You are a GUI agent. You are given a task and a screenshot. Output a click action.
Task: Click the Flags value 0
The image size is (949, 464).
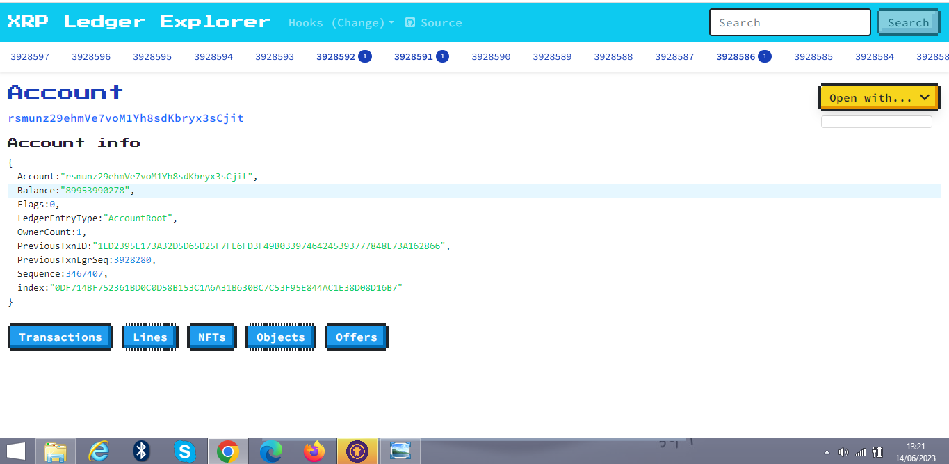coord(51,205)
